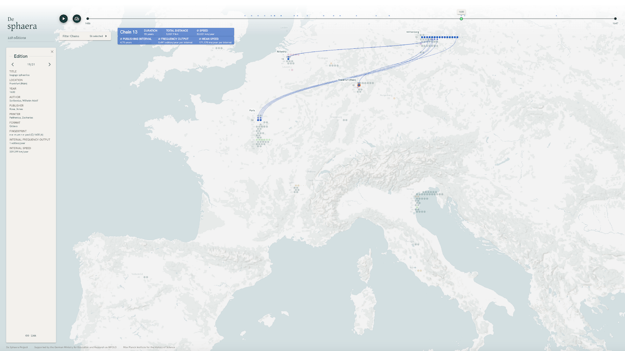Close the Edition panel
Screen dimensions: 625x351
pos(52,51)
